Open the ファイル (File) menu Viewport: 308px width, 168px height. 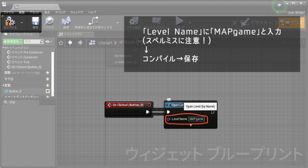[x=9, y=12]
